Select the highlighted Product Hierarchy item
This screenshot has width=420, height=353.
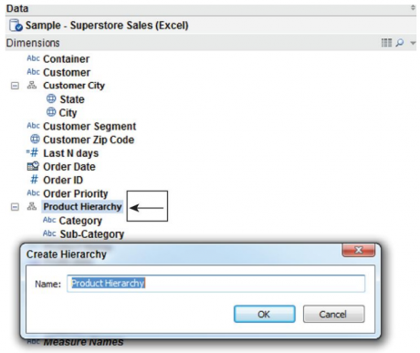tap(82, 207)
